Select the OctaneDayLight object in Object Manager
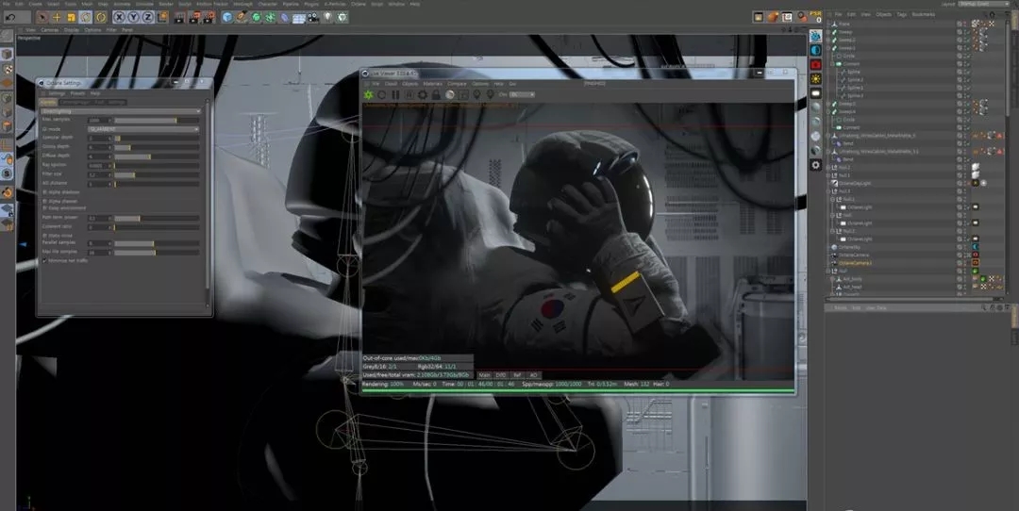This screenshot has height=511, width=1019. [x=855, y=184]
